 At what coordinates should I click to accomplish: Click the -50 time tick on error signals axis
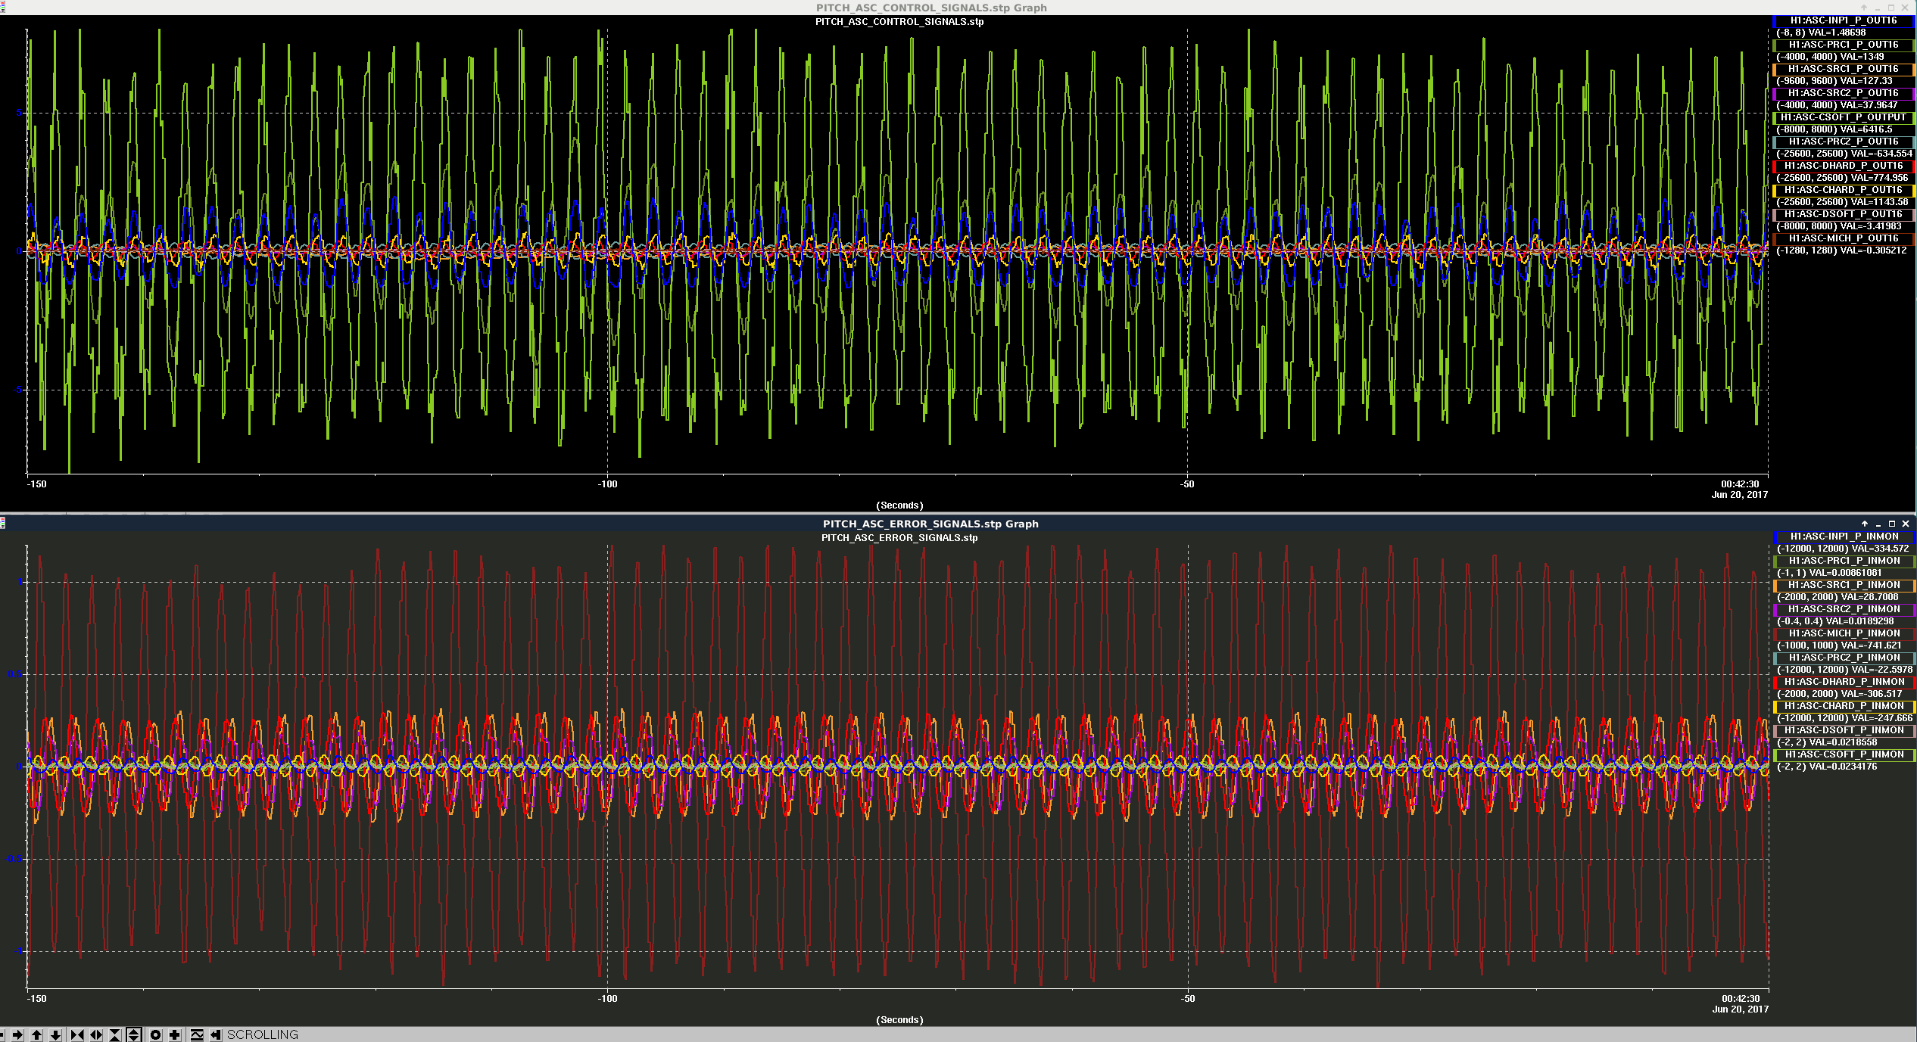pyautogui.click(x=1188, y=999)
